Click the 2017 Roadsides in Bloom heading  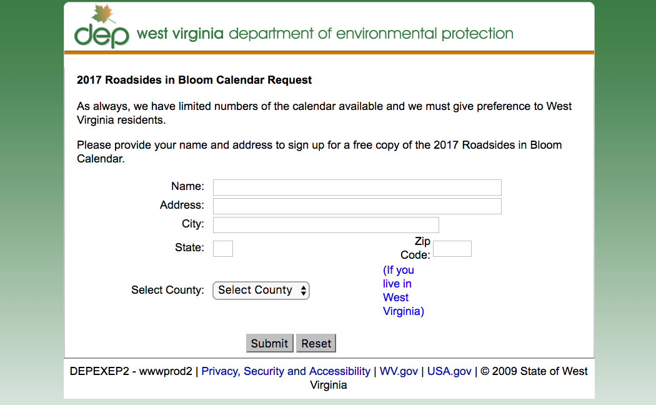click(x=194, y=80)
